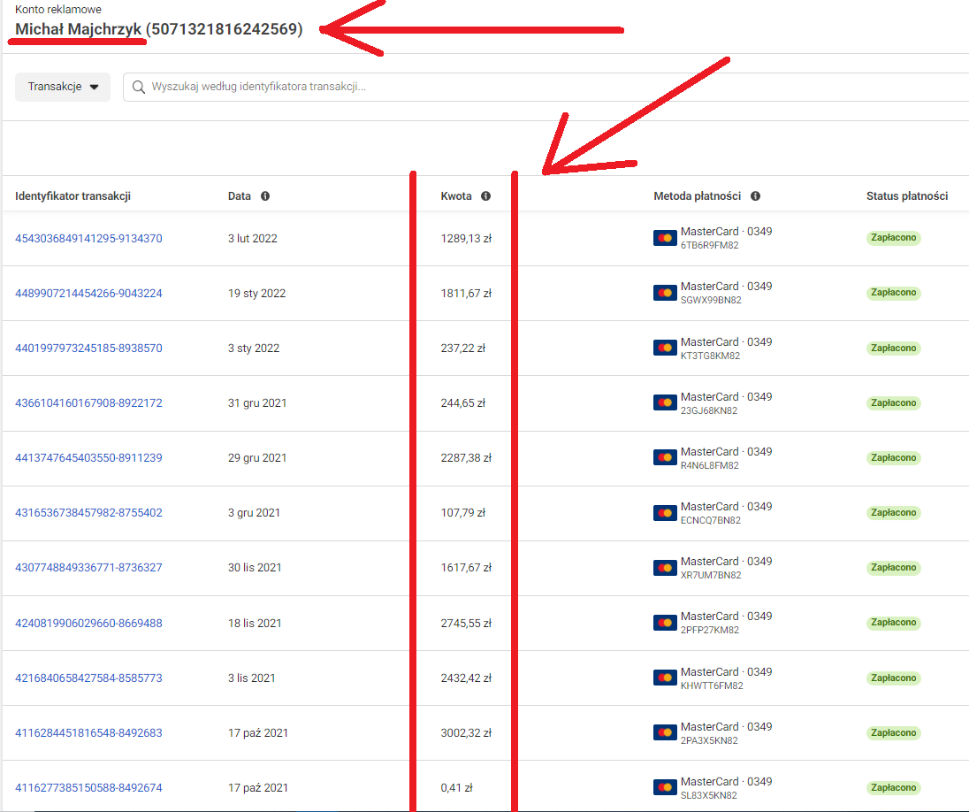Open transaction 4413747645403550-8911239
Viewport: 969px width, 812px height.
click(x=88, y=457)
